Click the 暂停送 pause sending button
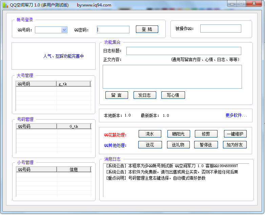The image size is (265, 215). [206, 145]
